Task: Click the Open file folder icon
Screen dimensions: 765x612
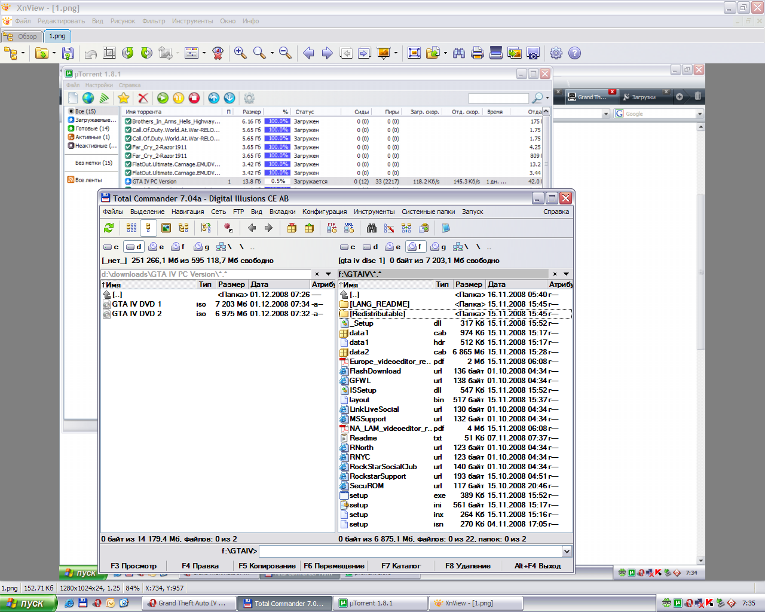Action: coord(42,53)
